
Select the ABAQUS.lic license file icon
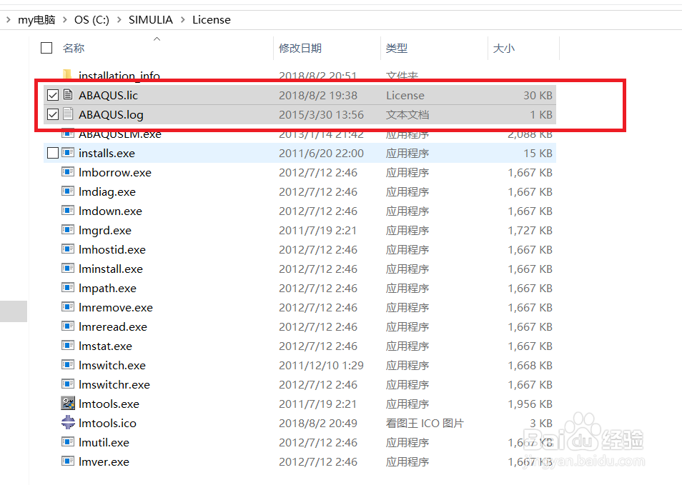tap(68, 95)
